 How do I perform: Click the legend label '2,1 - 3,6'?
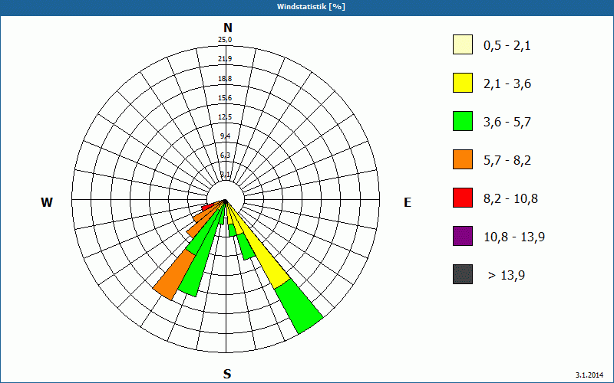coord(507,84)
